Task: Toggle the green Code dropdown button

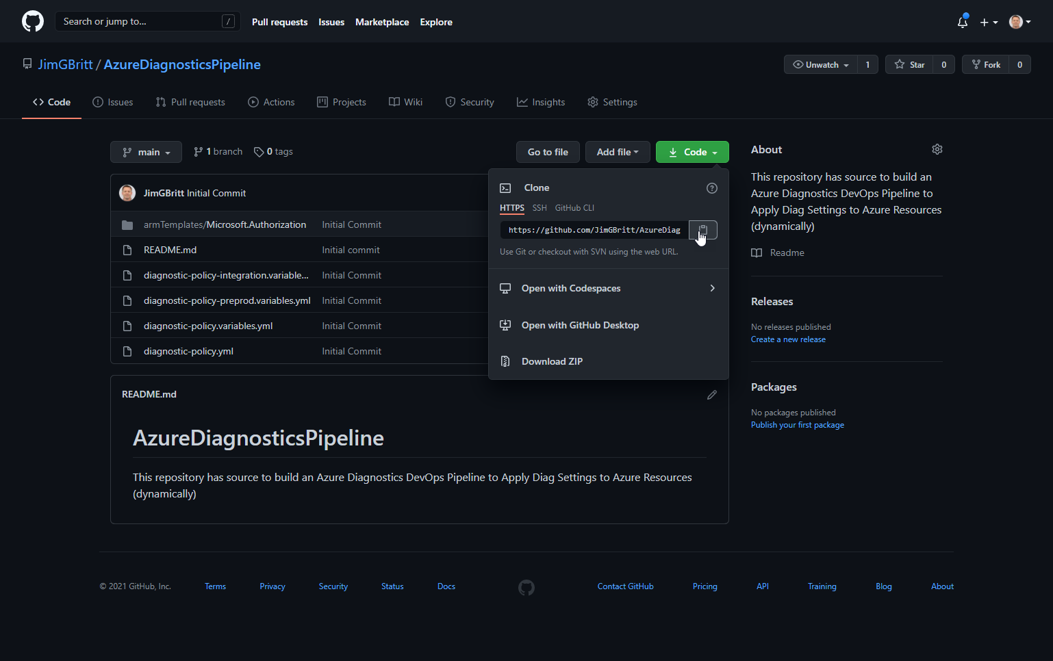Action: (692, 152)
